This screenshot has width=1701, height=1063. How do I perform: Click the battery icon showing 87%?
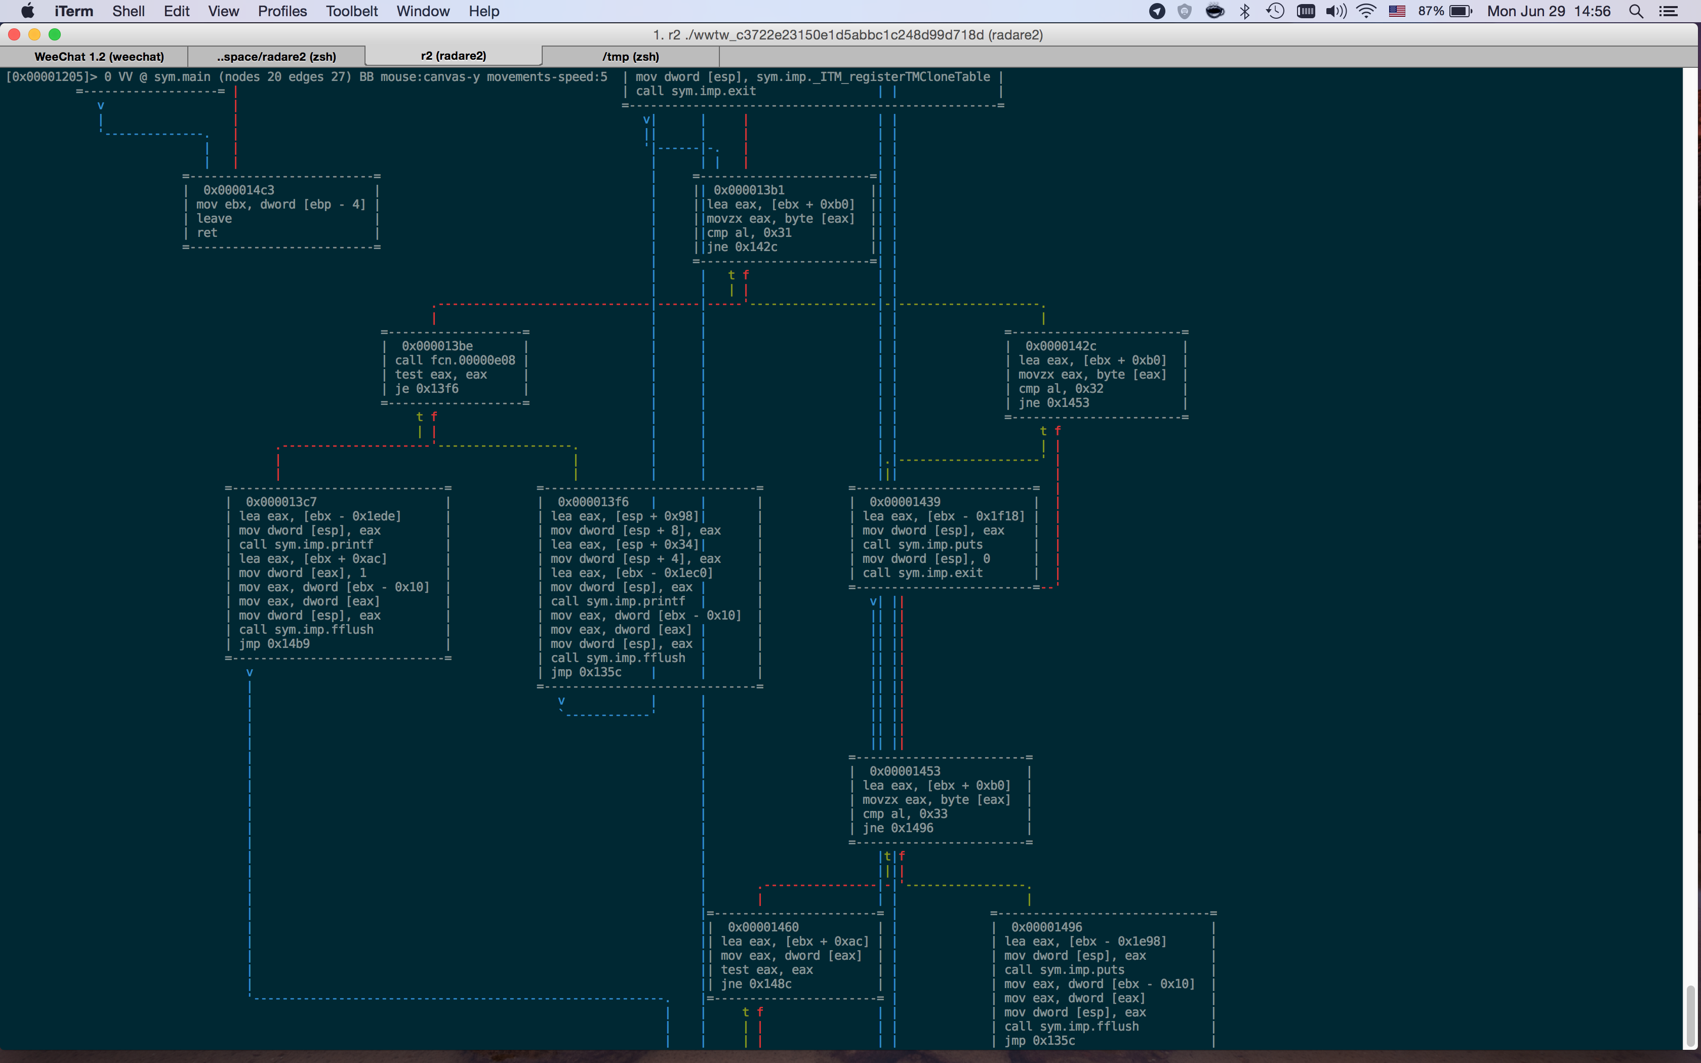click(x=1461, y=11)
